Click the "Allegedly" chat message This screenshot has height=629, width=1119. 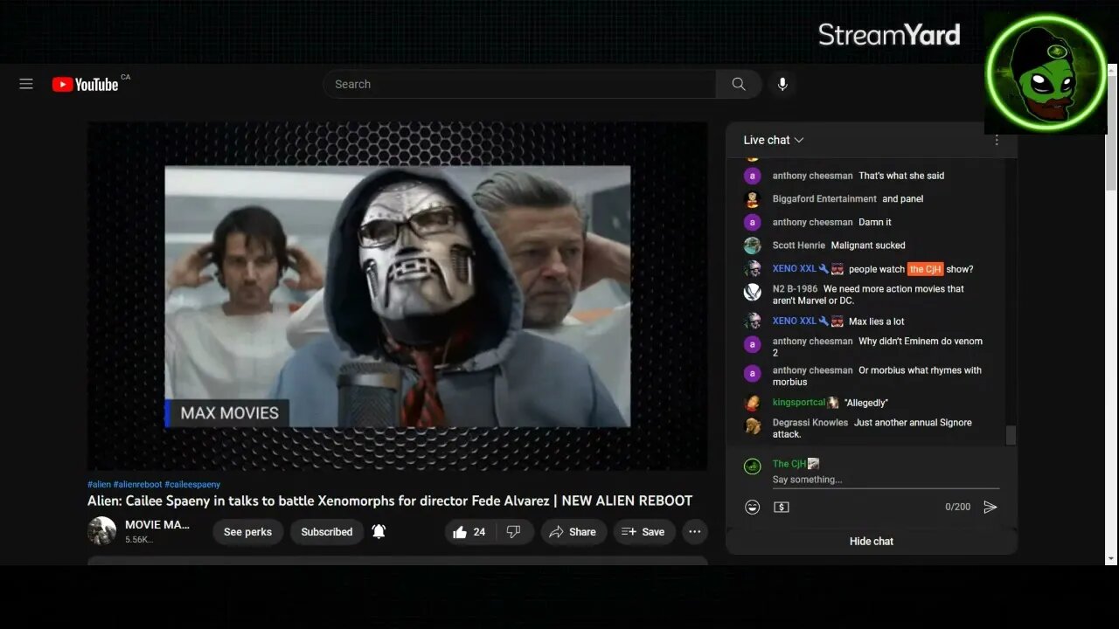pyautogui.click(x=865, y=403)
